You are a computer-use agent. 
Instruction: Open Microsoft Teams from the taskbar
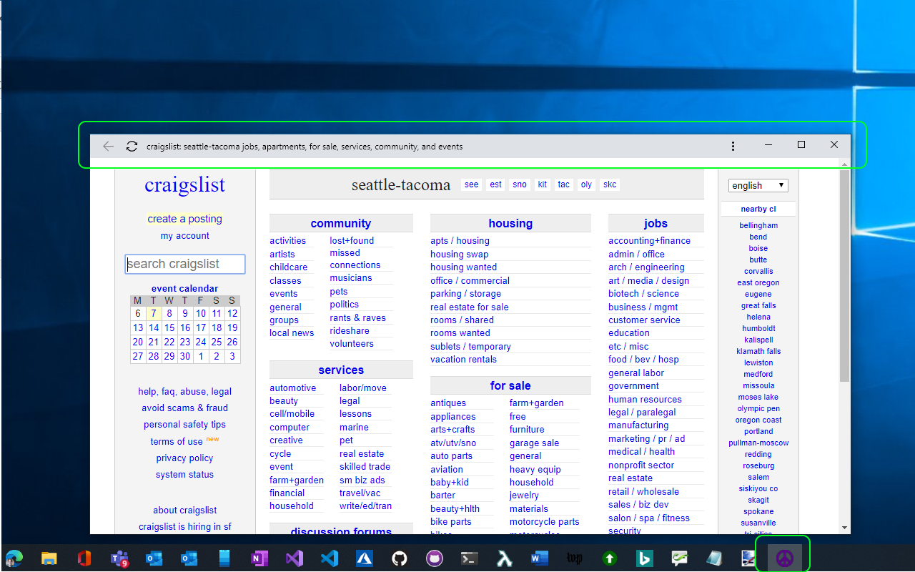click(x=119, y=558)
